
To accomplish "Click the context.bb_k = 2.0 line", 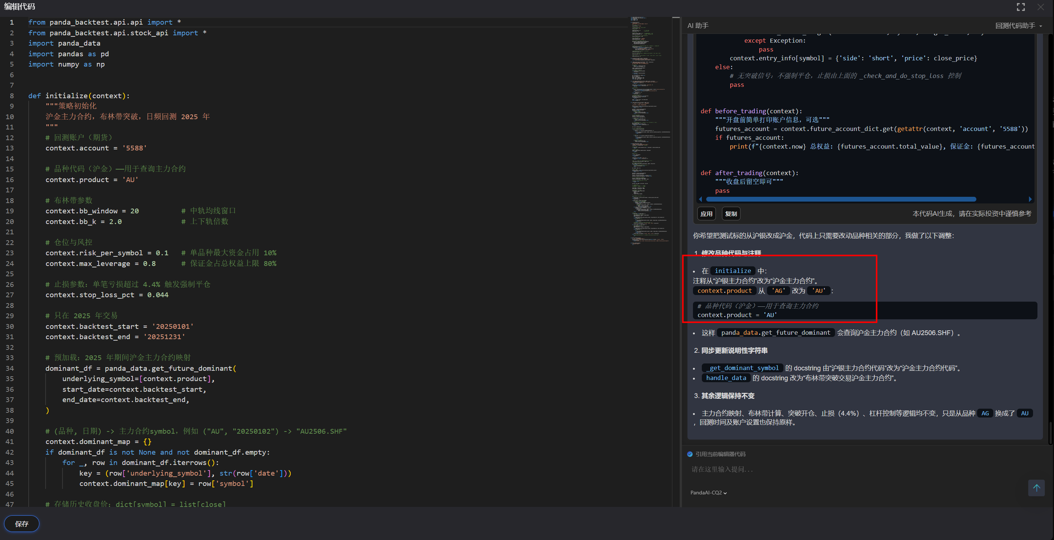I will [x=84, y=221].
